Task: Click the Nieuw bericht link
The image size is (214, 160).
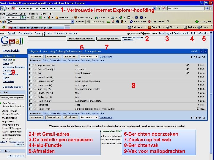Action: click(x=11, y=51)
